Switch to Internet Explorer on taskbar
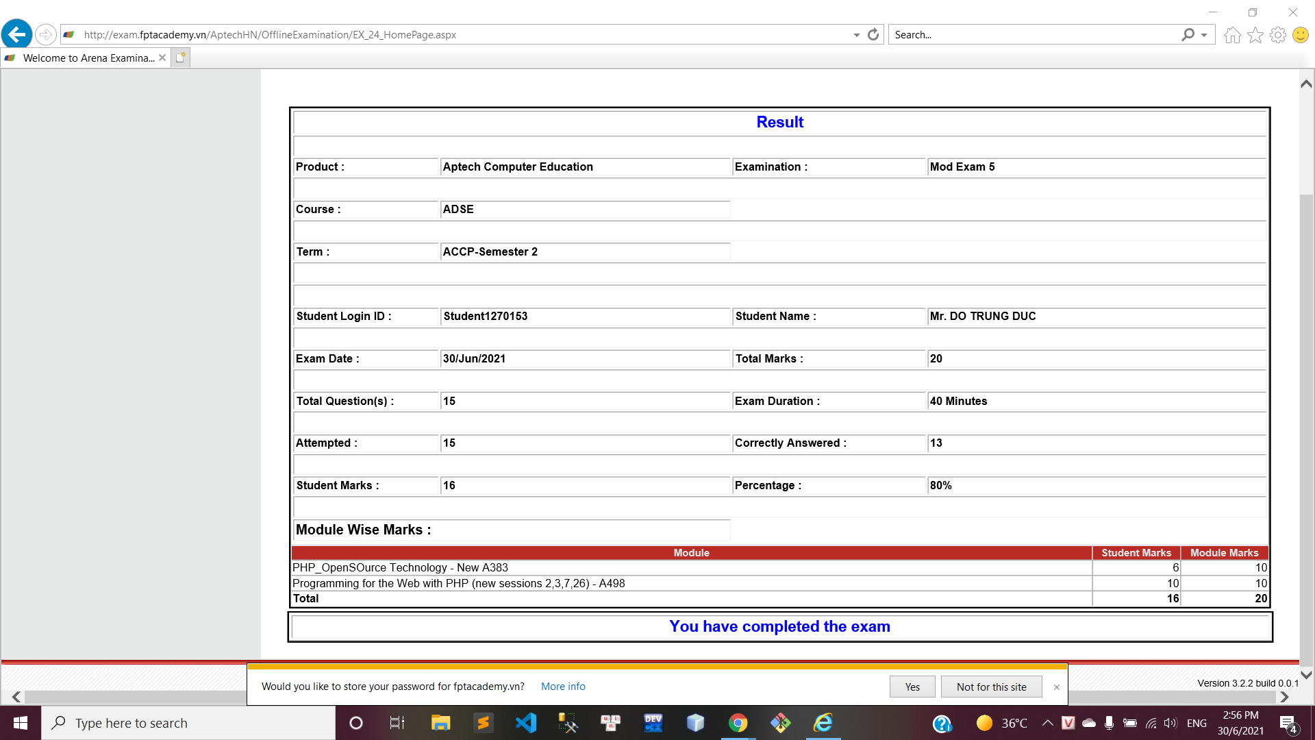Image resolution: width=1315 pixels, height=740 pixels. [x=823, y=723]
